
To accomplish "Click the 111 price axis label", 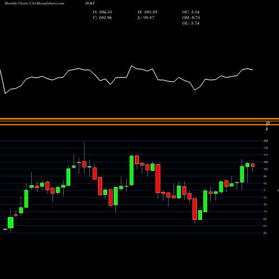I will (266, 155).
